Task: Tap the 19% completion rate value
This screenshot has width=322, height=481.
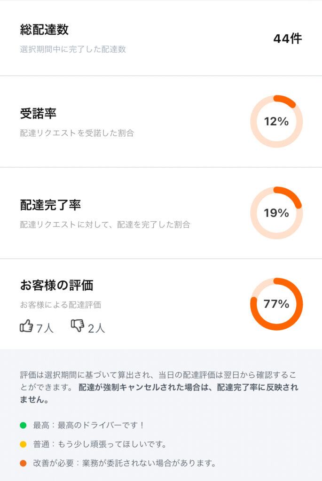Action: click(x=276, y=212)
